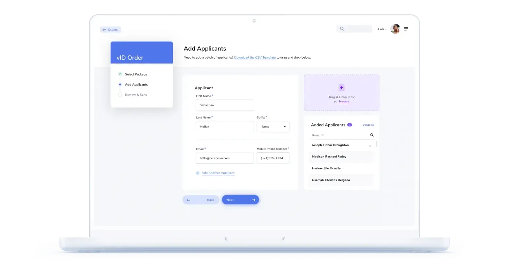Focus the Email field

(225, 158)
